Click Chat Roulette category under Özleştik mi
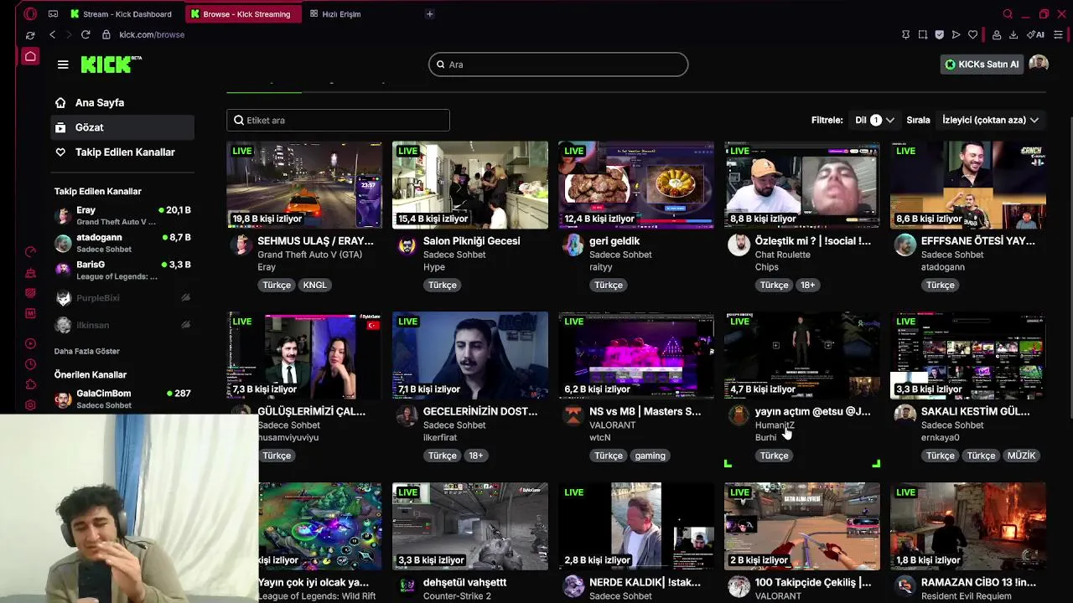Viewport: 1073px width, 603px height. [783, 255]
